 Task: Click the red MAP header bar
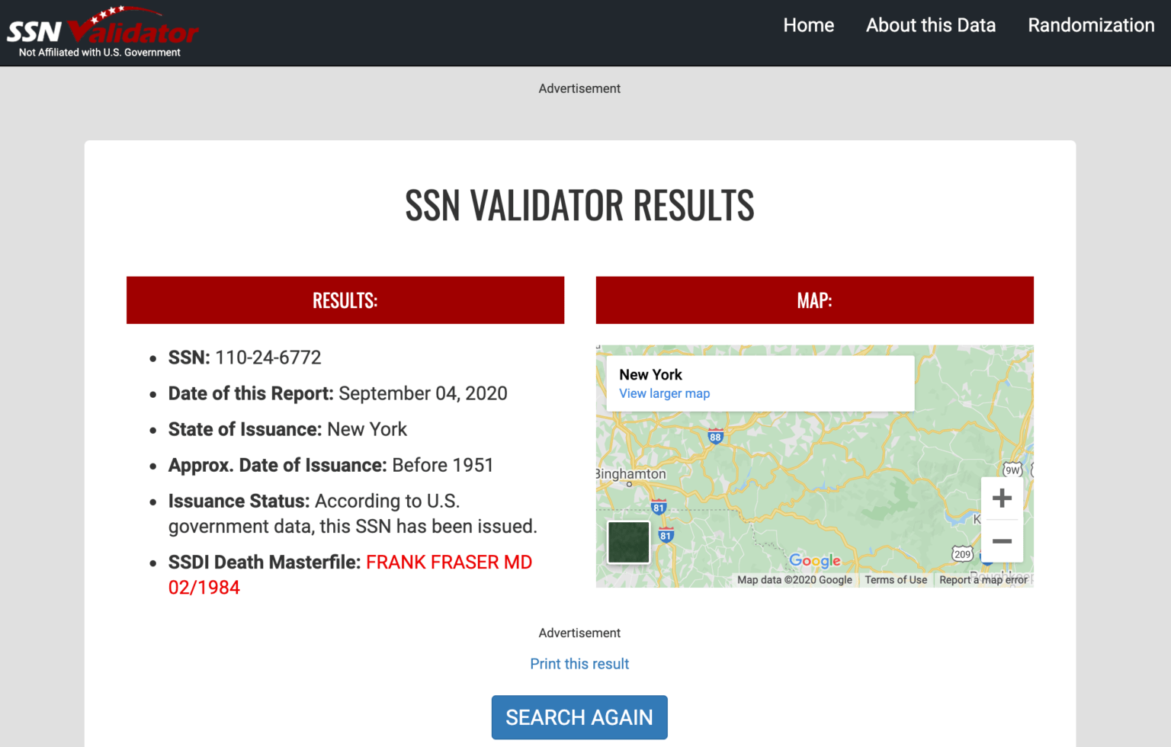[x=814, y=300]
